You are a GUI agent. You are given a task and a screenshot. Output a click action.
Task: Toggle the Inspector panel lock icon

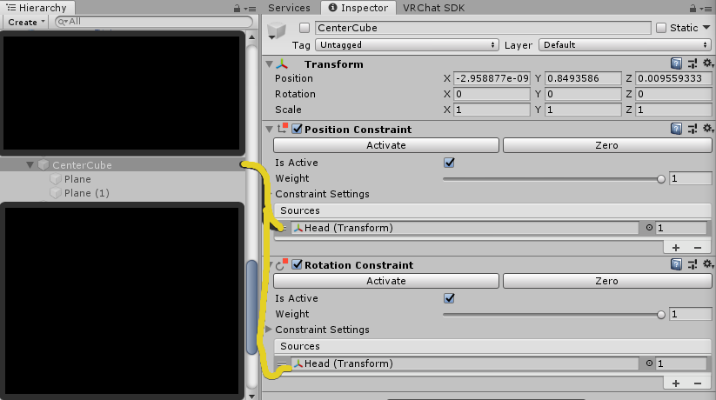tap(693, 8)
